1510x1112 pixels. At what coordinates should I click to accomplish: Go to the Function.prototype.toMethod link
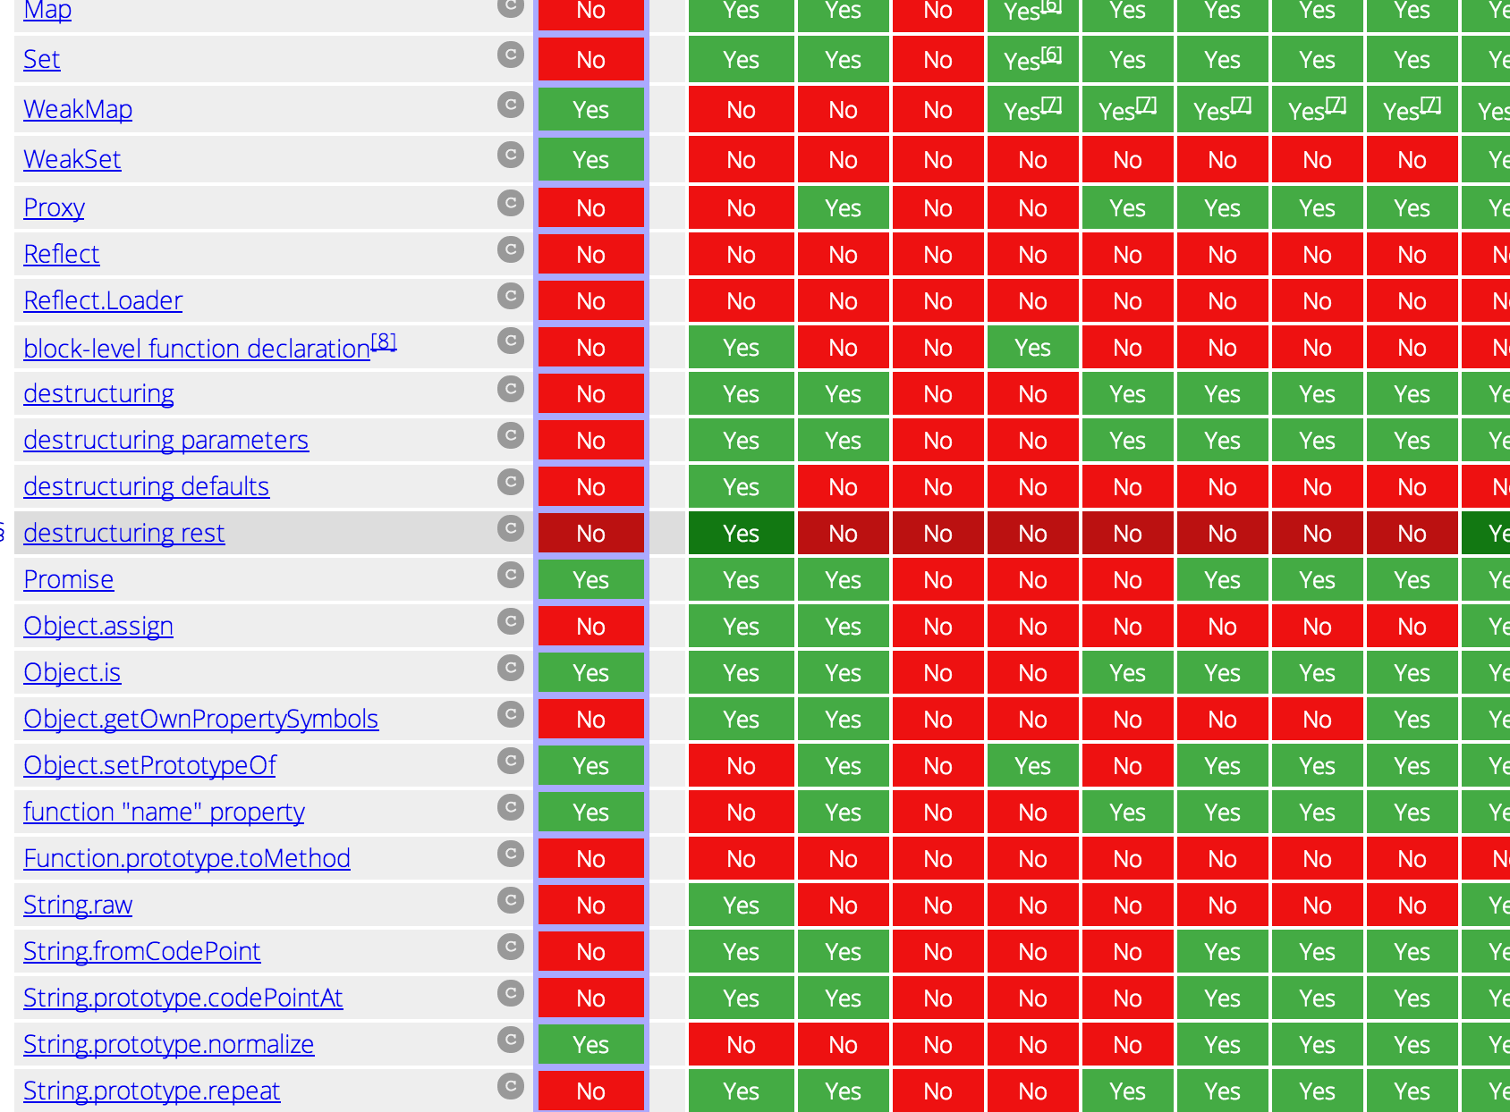pyautogui.click(x=186, y=858)
